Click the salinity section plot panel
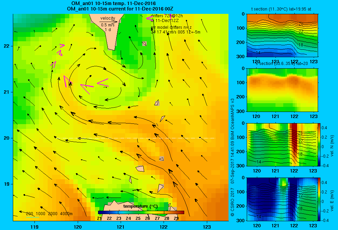Image resolution: width=338 pixels, height=230 pixels. pos(282,90)
